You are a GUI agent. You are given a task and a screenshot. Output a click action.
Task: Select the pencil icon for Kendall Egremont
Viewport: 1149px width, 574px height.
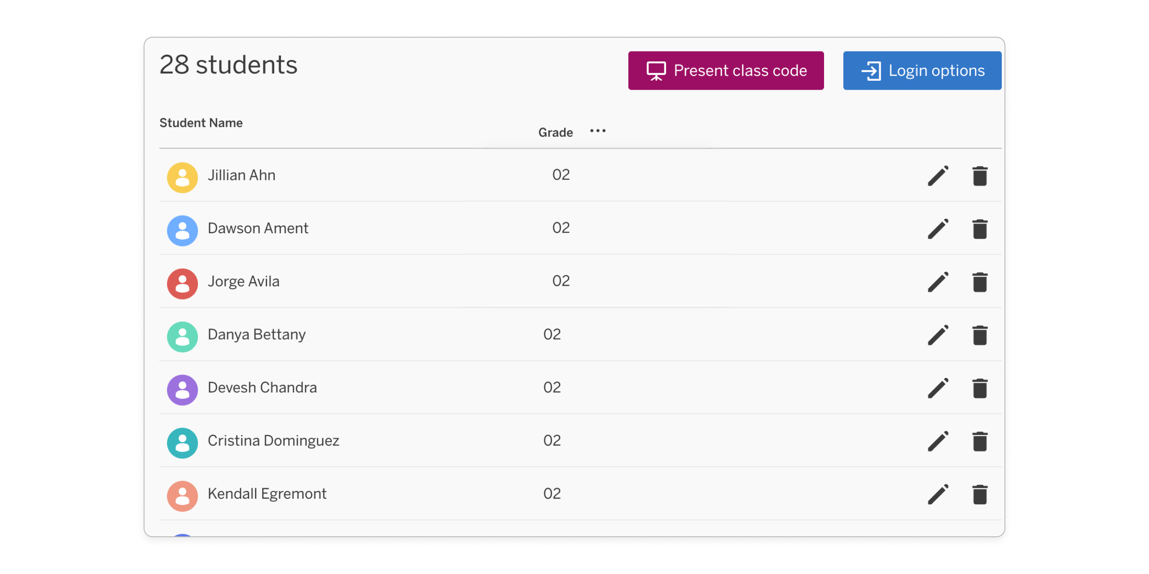pyautogui.click(x=938, y=494)
